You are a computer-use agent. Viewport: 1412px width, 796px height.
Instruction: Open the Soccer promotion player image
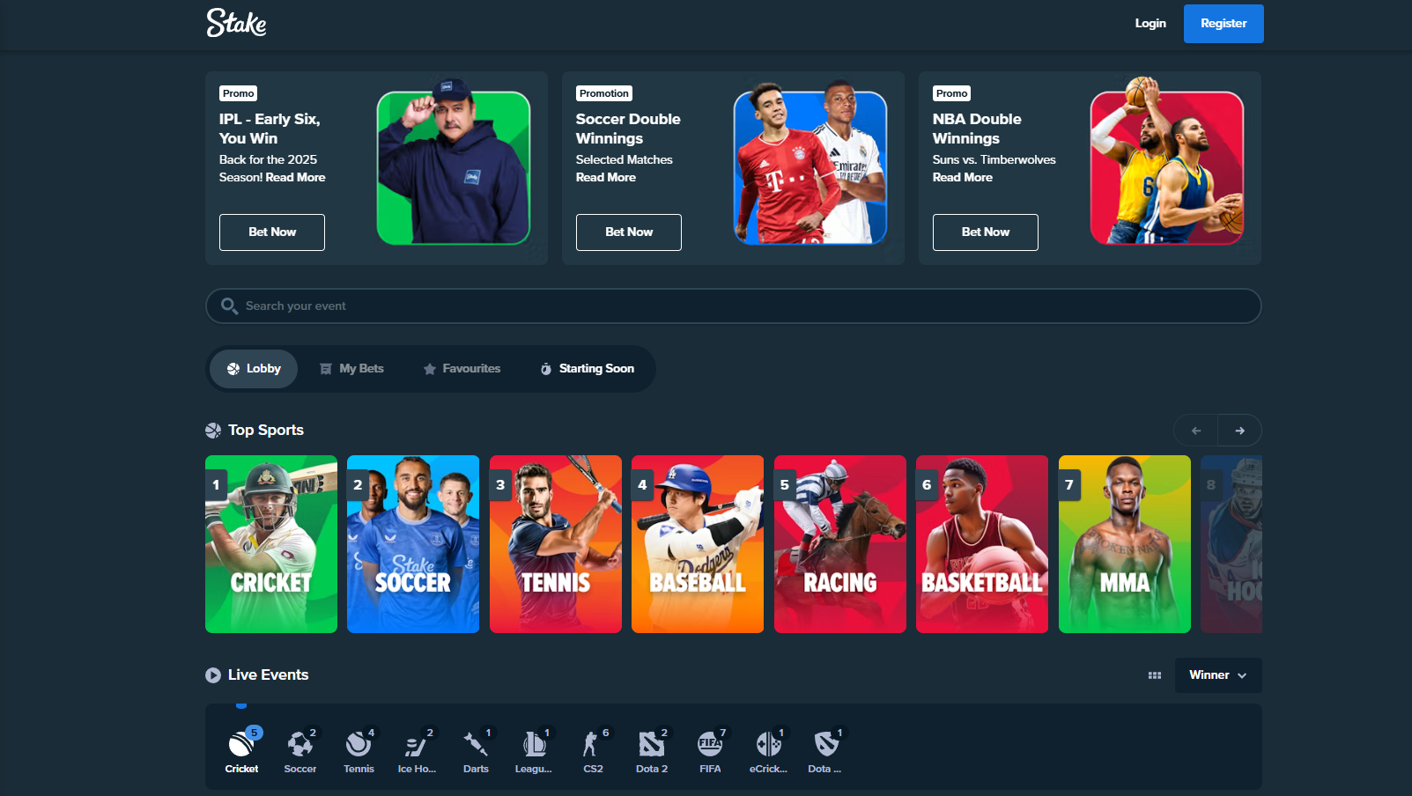[x=810, y=164]
